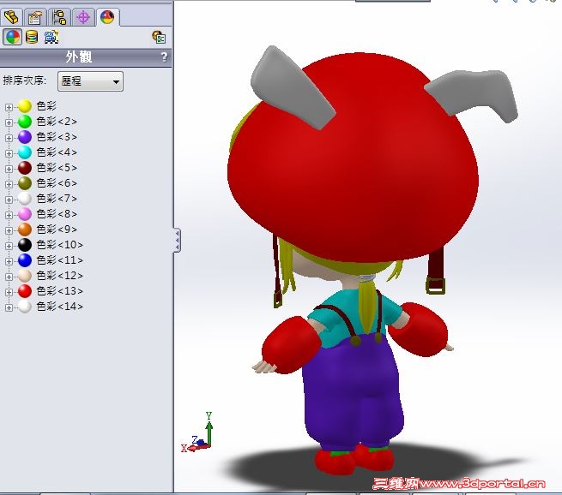The width and height of the screenshot is (562, 495).
Task: Expand the 色彩<10> tree node
Action: [x=9, y=245]
